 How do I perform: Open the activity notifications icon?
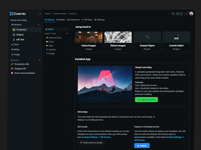[186, 13]
